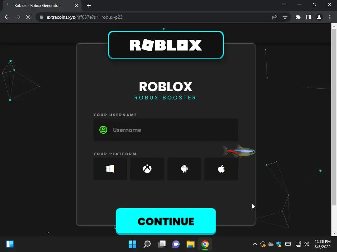The width and height of the screenshot is (337, 252).
Task: Click Chrome icon in taskbar
Action: [x=205, y=244]
